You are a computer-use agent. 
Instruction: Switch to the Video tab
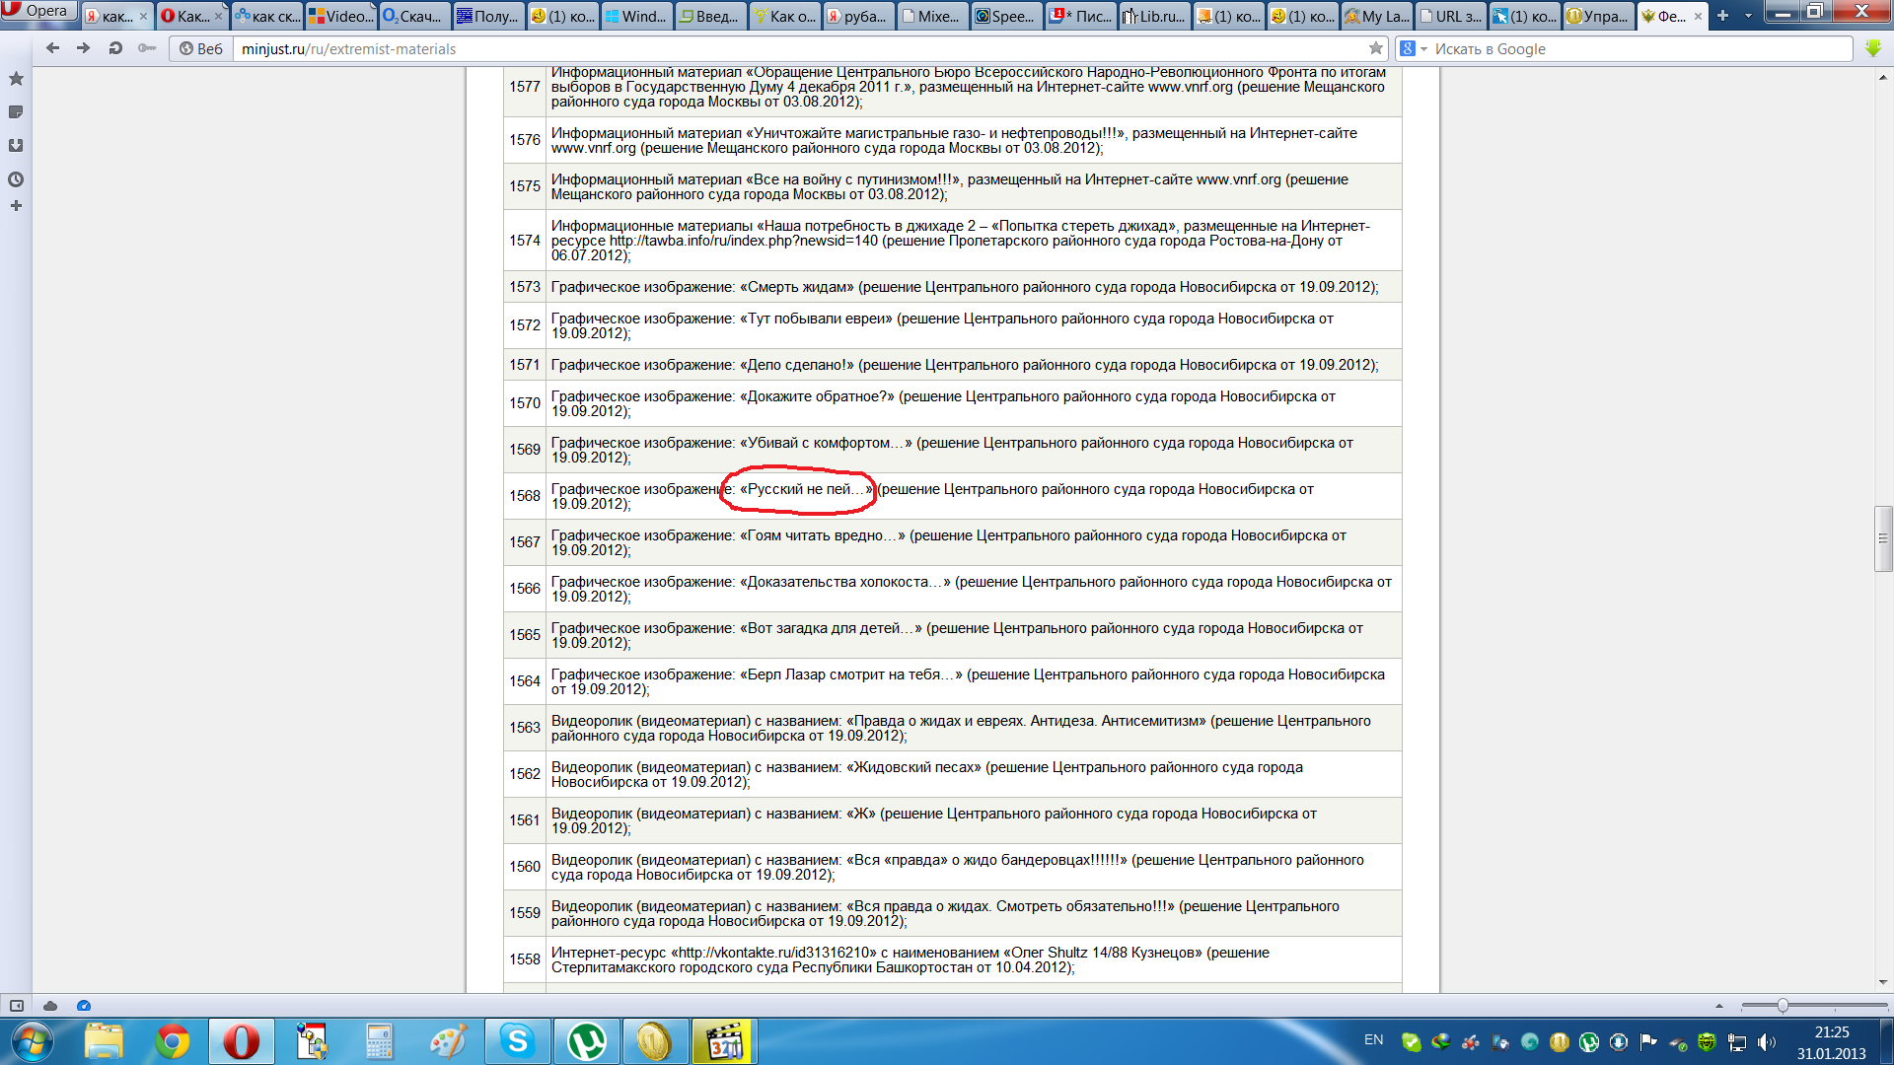click(340, 16)
